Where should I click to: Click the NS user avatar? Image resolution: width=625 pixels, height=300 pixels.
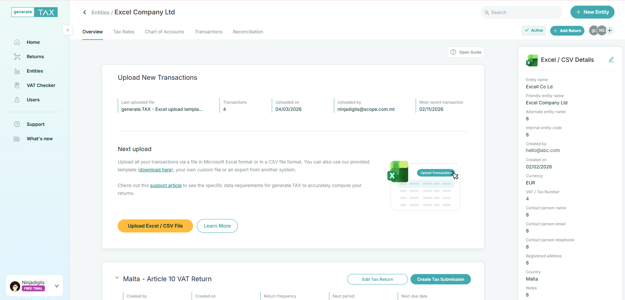(602, 30)
